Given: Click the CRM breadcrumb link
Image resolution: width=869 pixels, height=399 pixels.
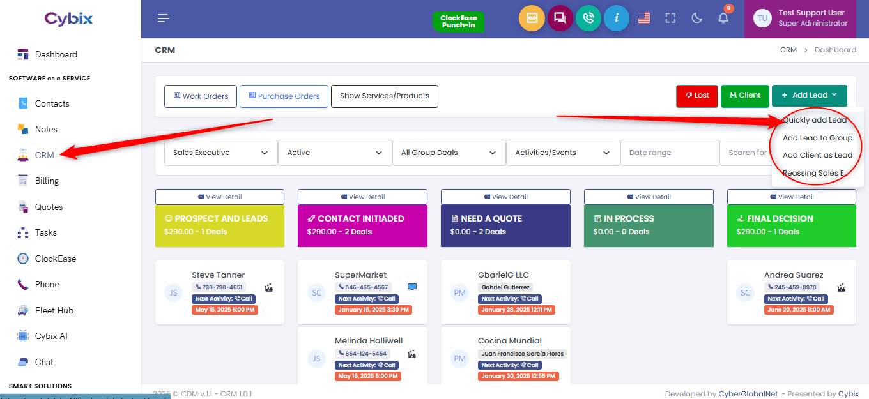Looking at the screenshot, I should coord(788,50).
